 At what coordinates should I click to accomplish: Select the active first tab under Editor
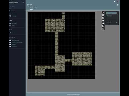(31, 8)
